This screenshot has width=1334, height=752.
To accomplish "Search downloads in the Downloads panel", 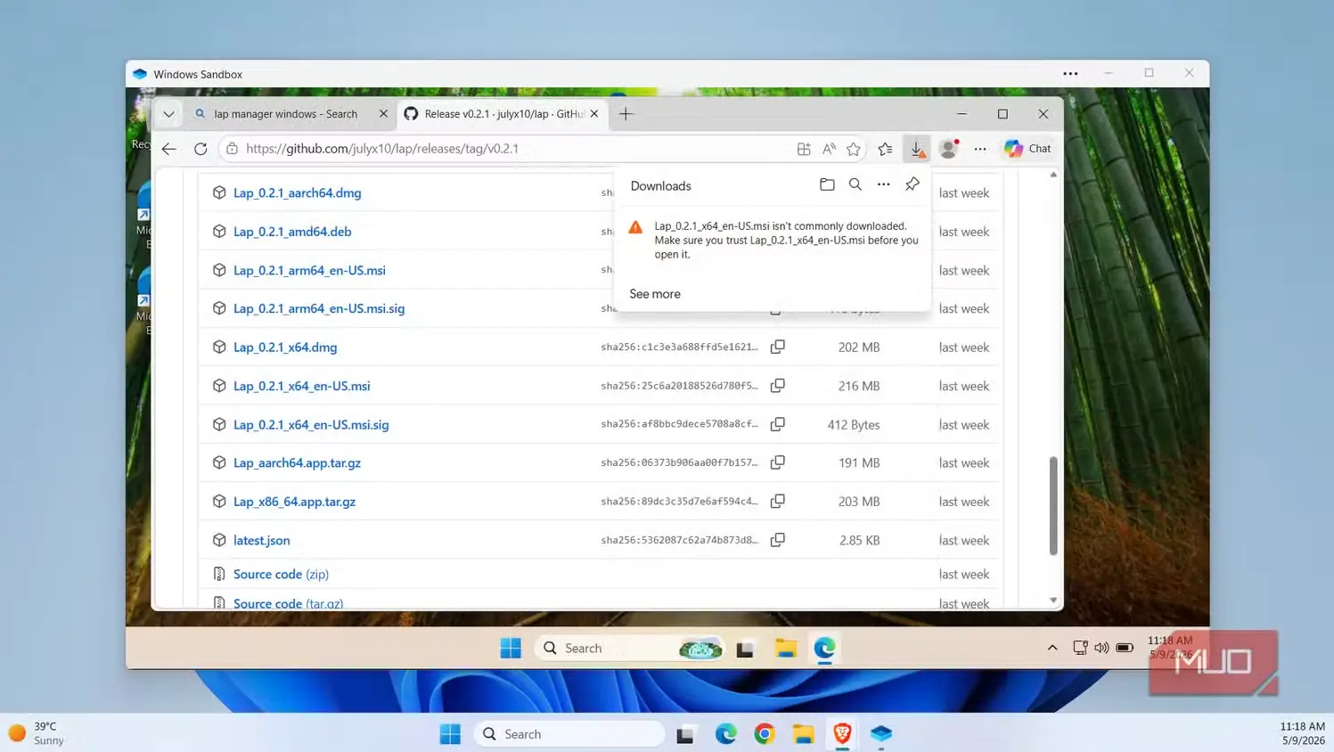I will [x=855, y=184].
